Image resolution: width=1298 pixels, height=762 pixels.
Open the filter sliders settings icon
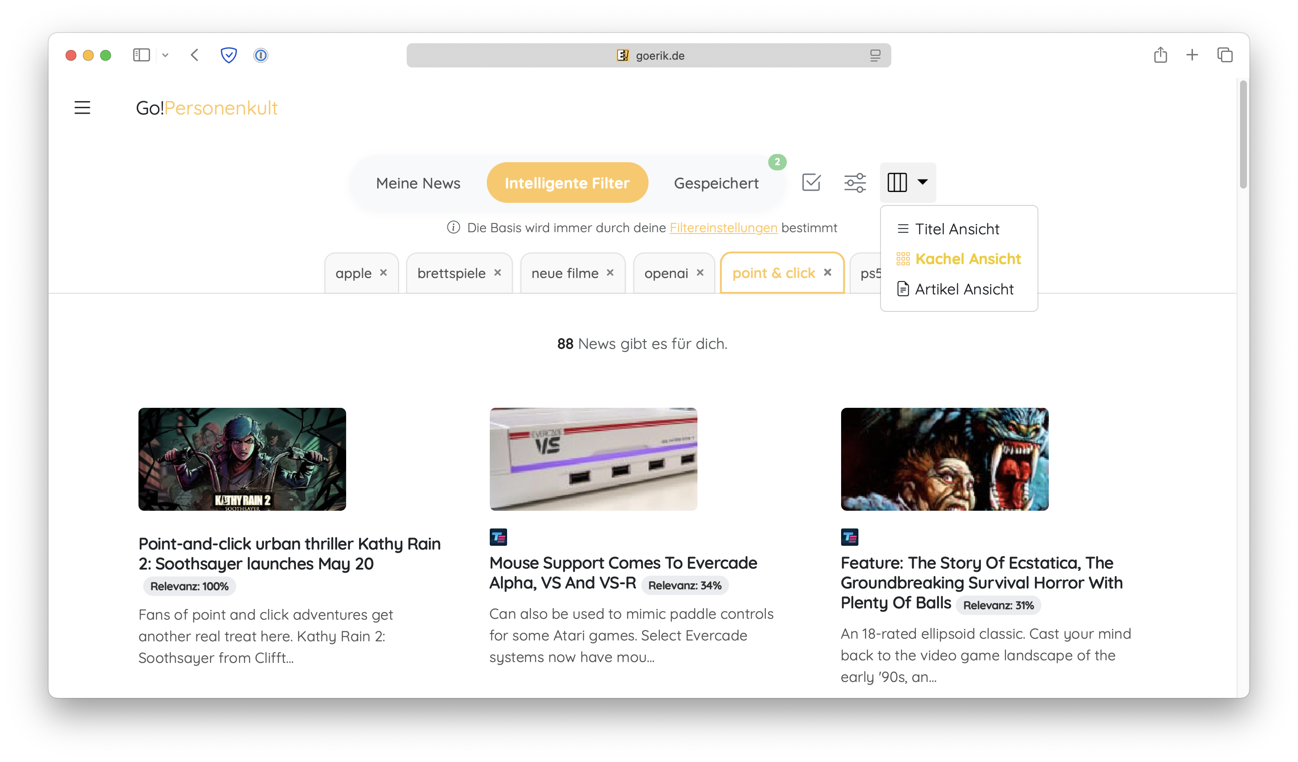pos(855,182)
